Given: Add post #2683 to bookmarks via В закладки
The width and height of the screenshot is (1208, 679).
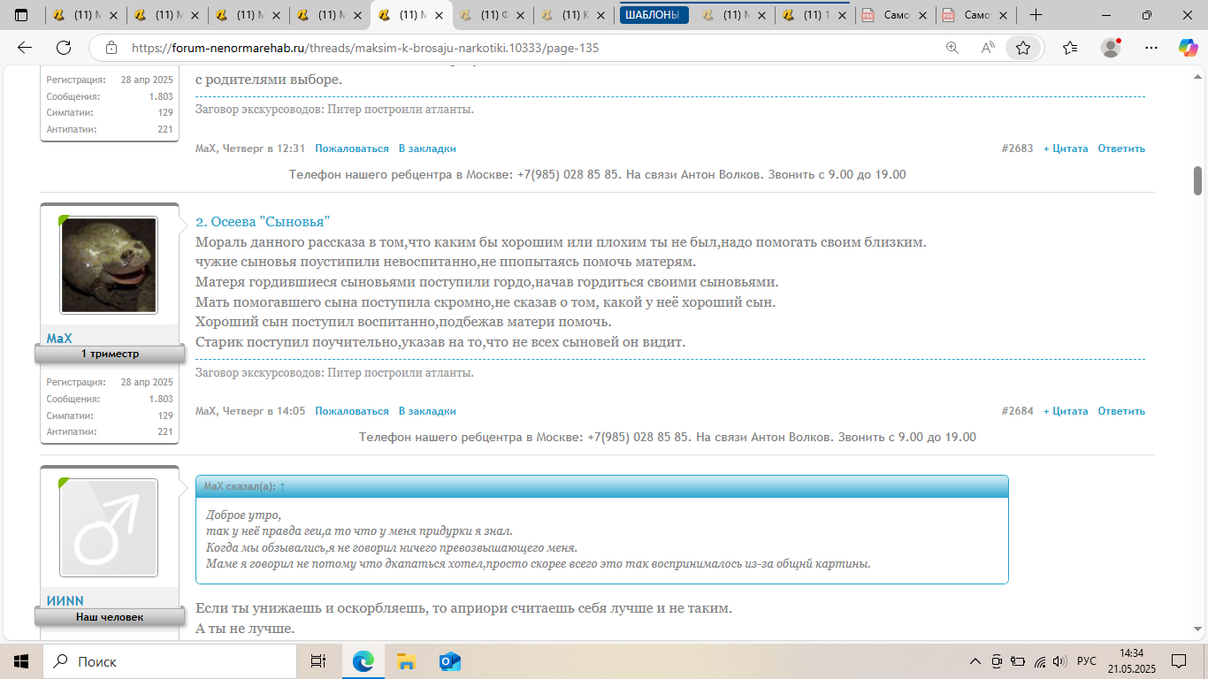Looking at the screenshot, I should click(x=426, y=149).
